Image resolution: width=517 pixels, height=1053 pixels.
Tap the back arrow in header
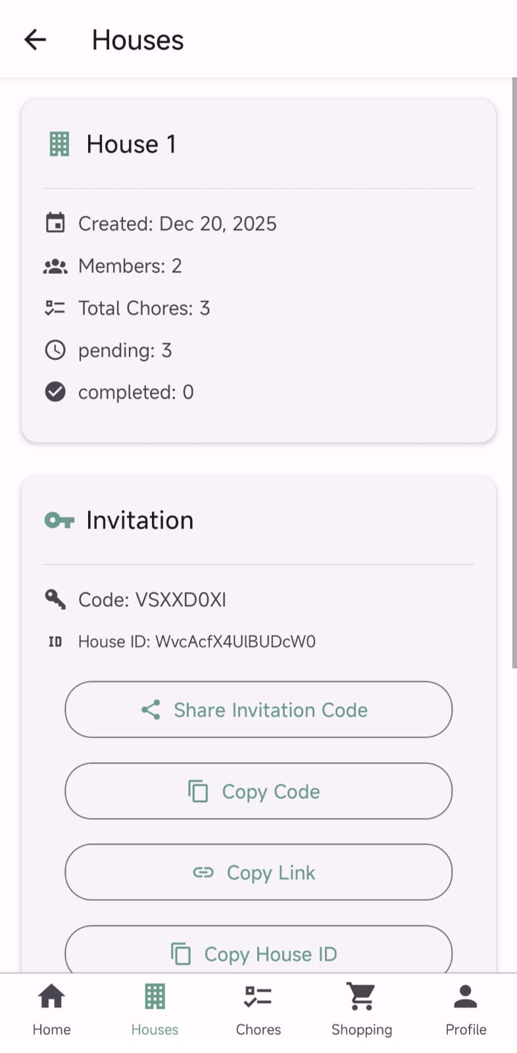(36, 39)
